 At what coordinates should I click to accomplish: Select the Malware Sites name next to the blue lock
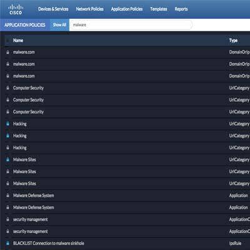pos(24,159)
